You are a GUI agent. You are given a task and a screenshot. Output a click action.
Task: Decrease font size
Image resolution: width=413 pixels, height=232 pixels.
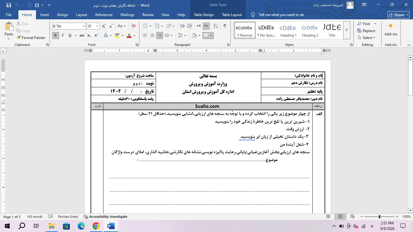coord(111,26)
